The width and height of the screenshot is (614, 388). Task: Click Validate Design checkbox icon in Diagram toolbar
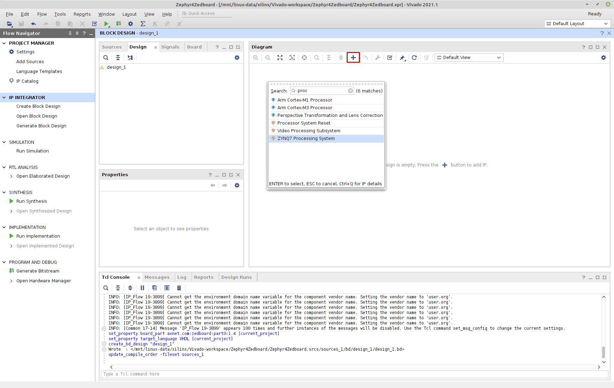click(x=390, y=58)
